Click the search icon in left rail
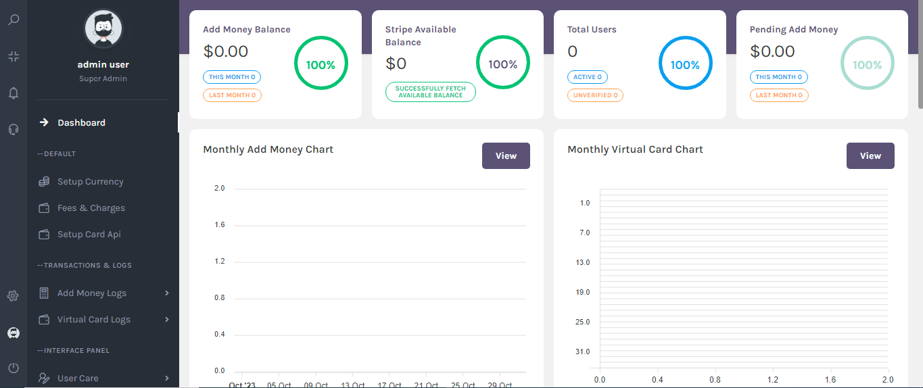 click(14, 20)
